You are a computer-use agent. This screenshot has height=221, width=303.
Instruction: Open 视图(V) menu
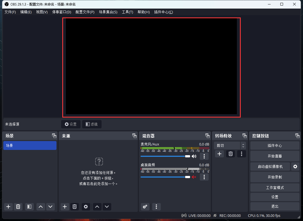(42, 12)
